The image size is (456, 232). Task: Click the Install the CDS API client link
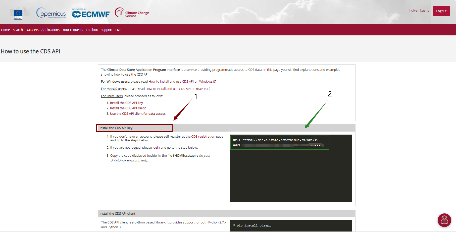[x=128, y=108]
